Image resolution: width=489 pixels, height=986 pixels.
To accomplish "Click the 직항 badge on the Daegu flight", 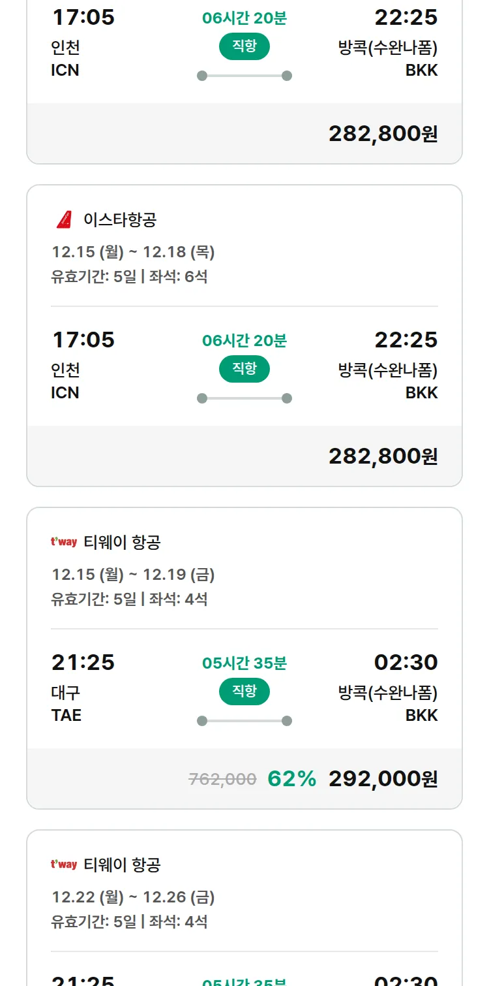I will (x=244, y=692).
